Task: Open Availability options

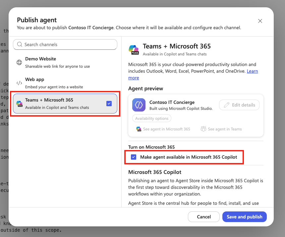Action: pyautogui.click(x=152, y=118)
